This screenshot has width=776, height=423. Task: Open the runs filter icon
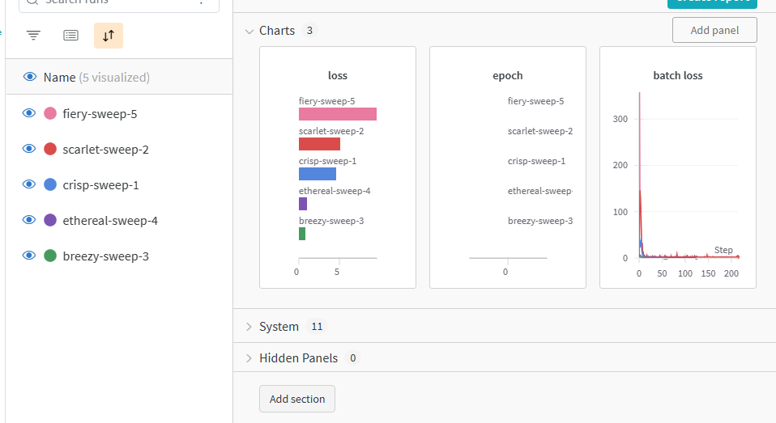click(x=33, y=36)
